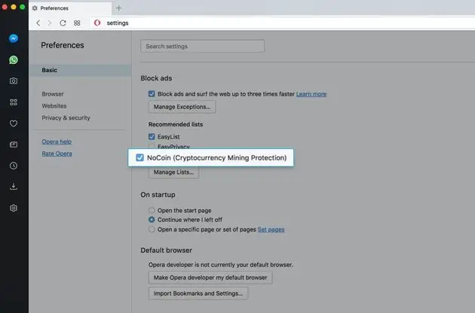
Task: Toggle NoCoin Cryptocurrency Mining Protection checkbox
Action: click(139, 157)
